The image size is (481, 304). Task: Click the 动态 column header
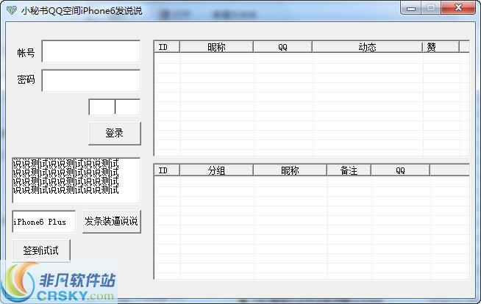coord(368,47)
